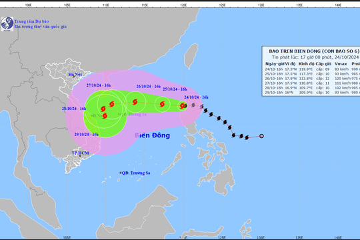Click the 'Vĩ độ' column header
This screenshot has height=240, width=360.
pos(291,64)
